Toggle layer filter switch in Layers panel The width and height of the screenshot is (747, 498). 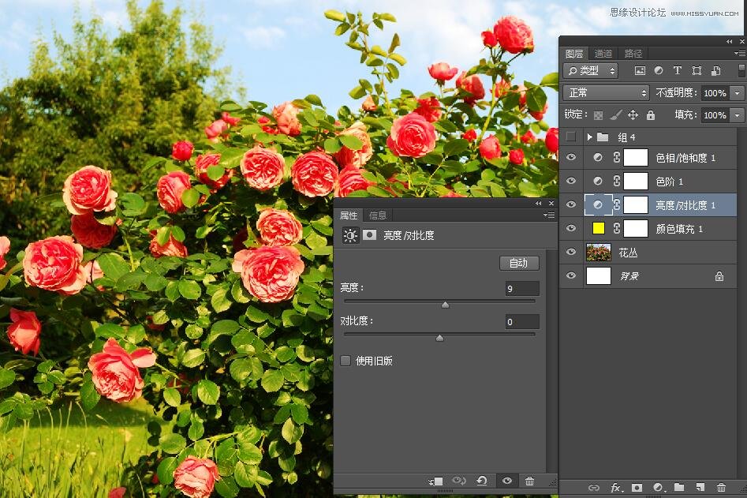tap(741, 70)
